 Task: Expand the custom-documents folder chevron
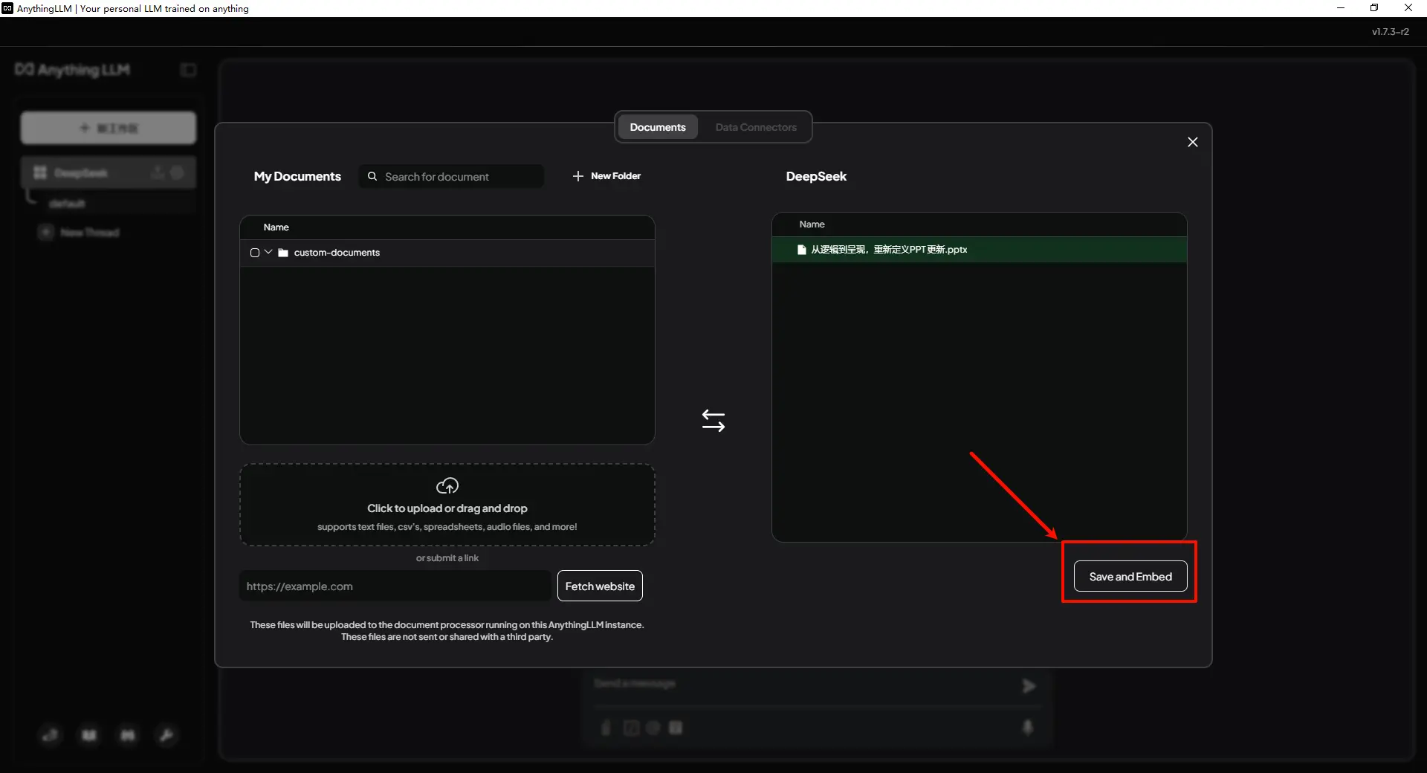click(268, 253)
